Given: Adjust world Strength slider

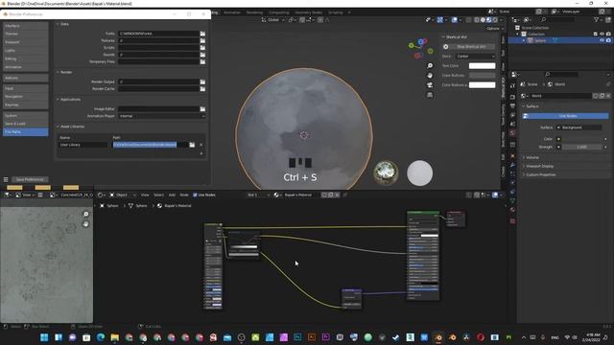Looking at the screenshot, I should coord(582,147).
